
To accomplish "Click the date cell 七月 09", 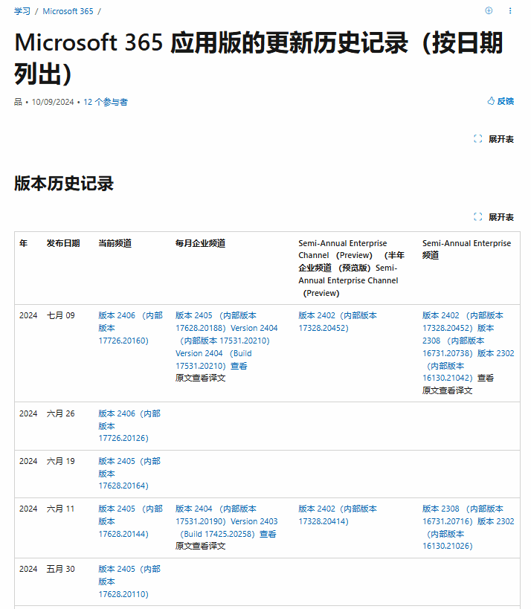I will click(x=60, y=315).
